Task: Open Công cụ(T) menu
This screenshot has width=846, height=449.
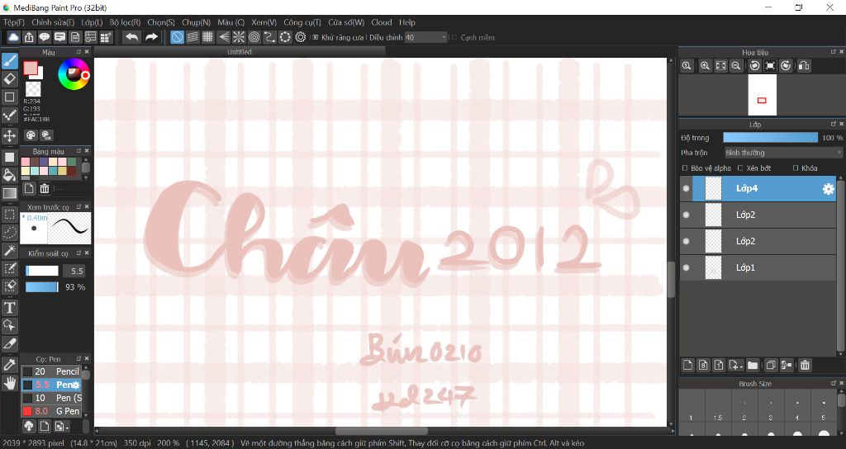Action: (302, 22)
